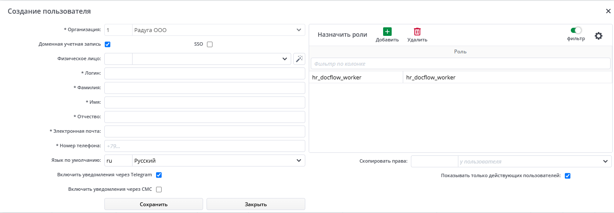614x213 pixels.
Task: Focus the Логин input field
Action: click(204, 73)
